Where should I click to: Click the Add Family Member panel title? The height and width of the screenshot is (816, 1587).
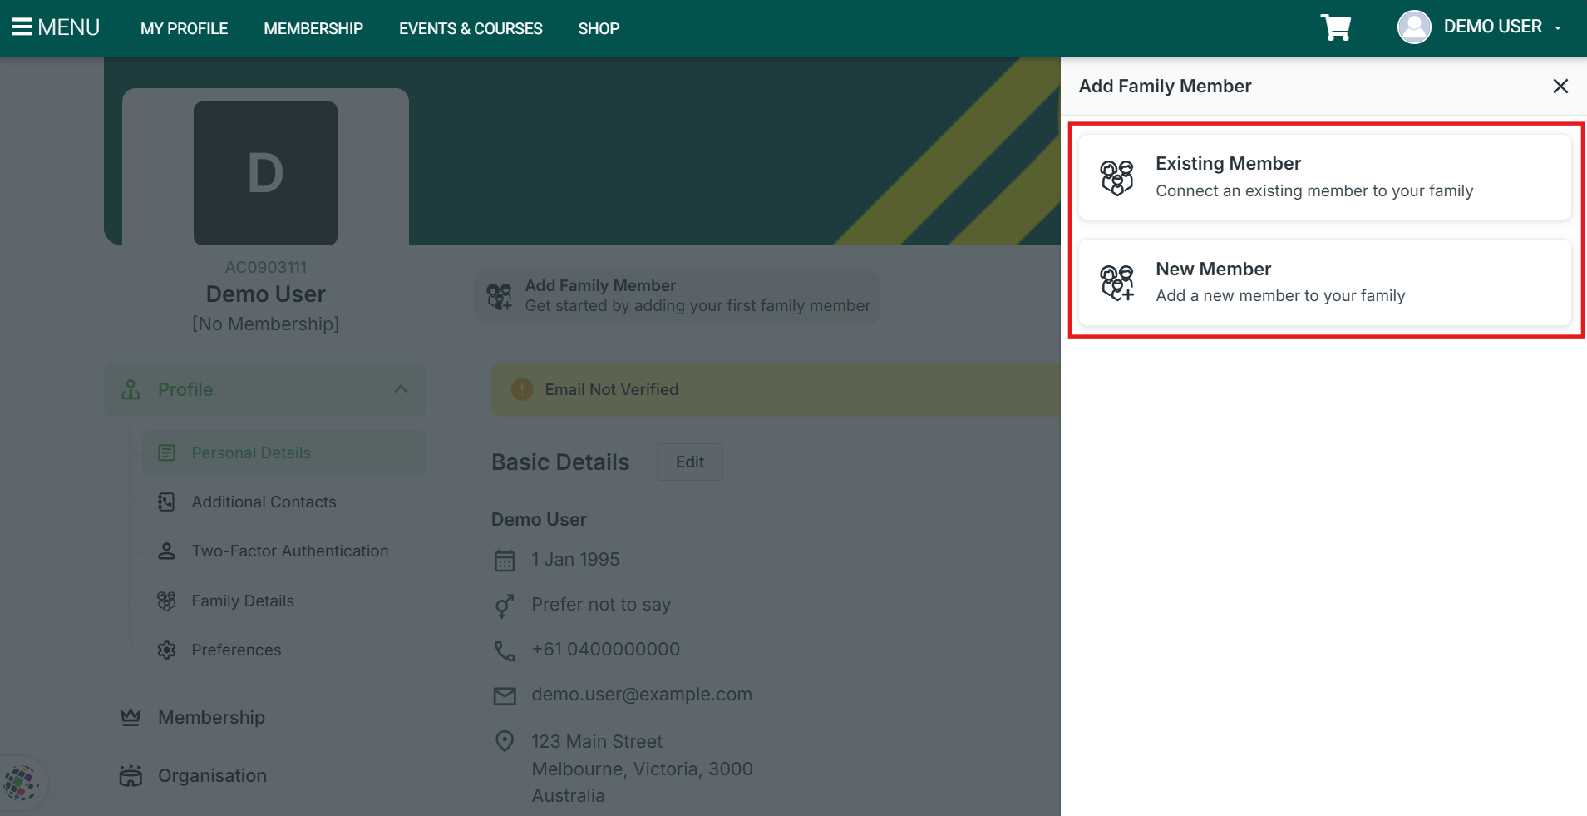click(1165, 86)
